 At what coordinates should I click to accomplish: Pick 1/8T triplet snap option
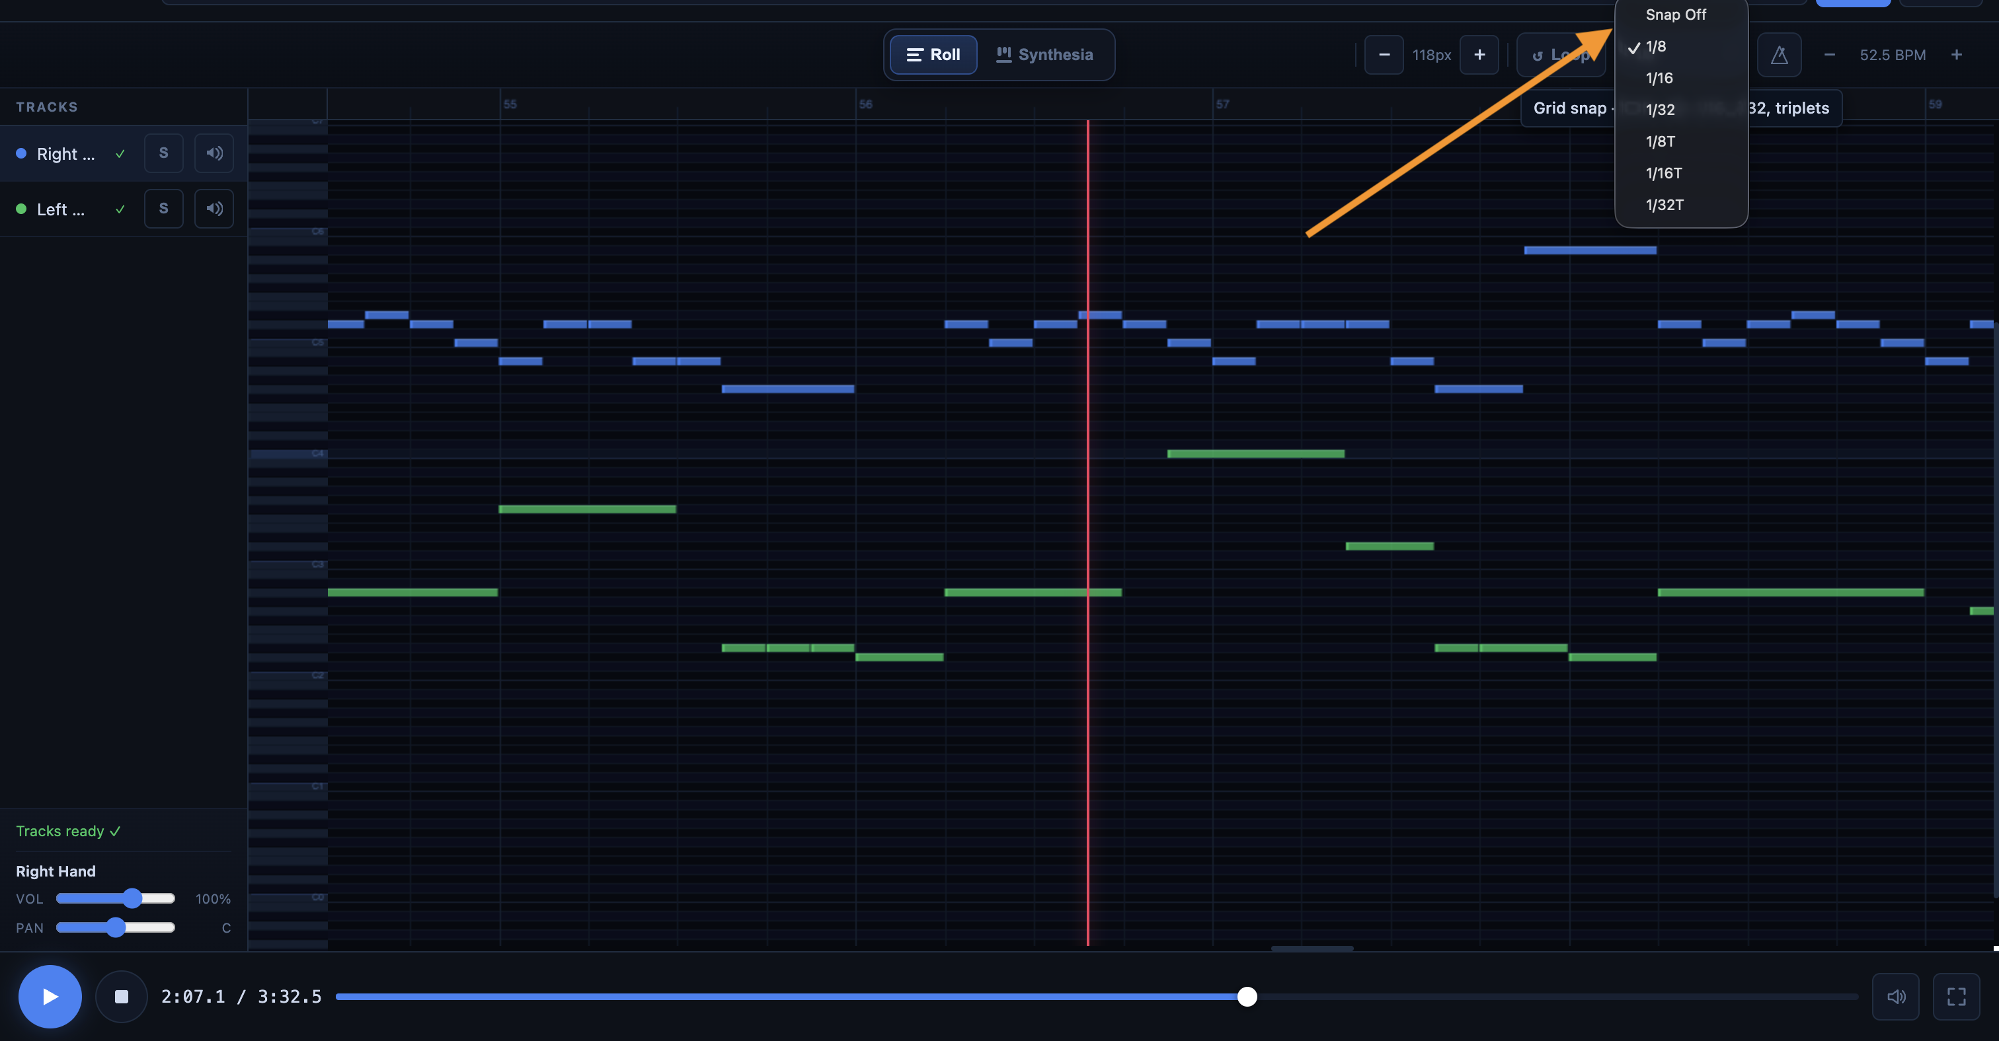click(1660, 142)
